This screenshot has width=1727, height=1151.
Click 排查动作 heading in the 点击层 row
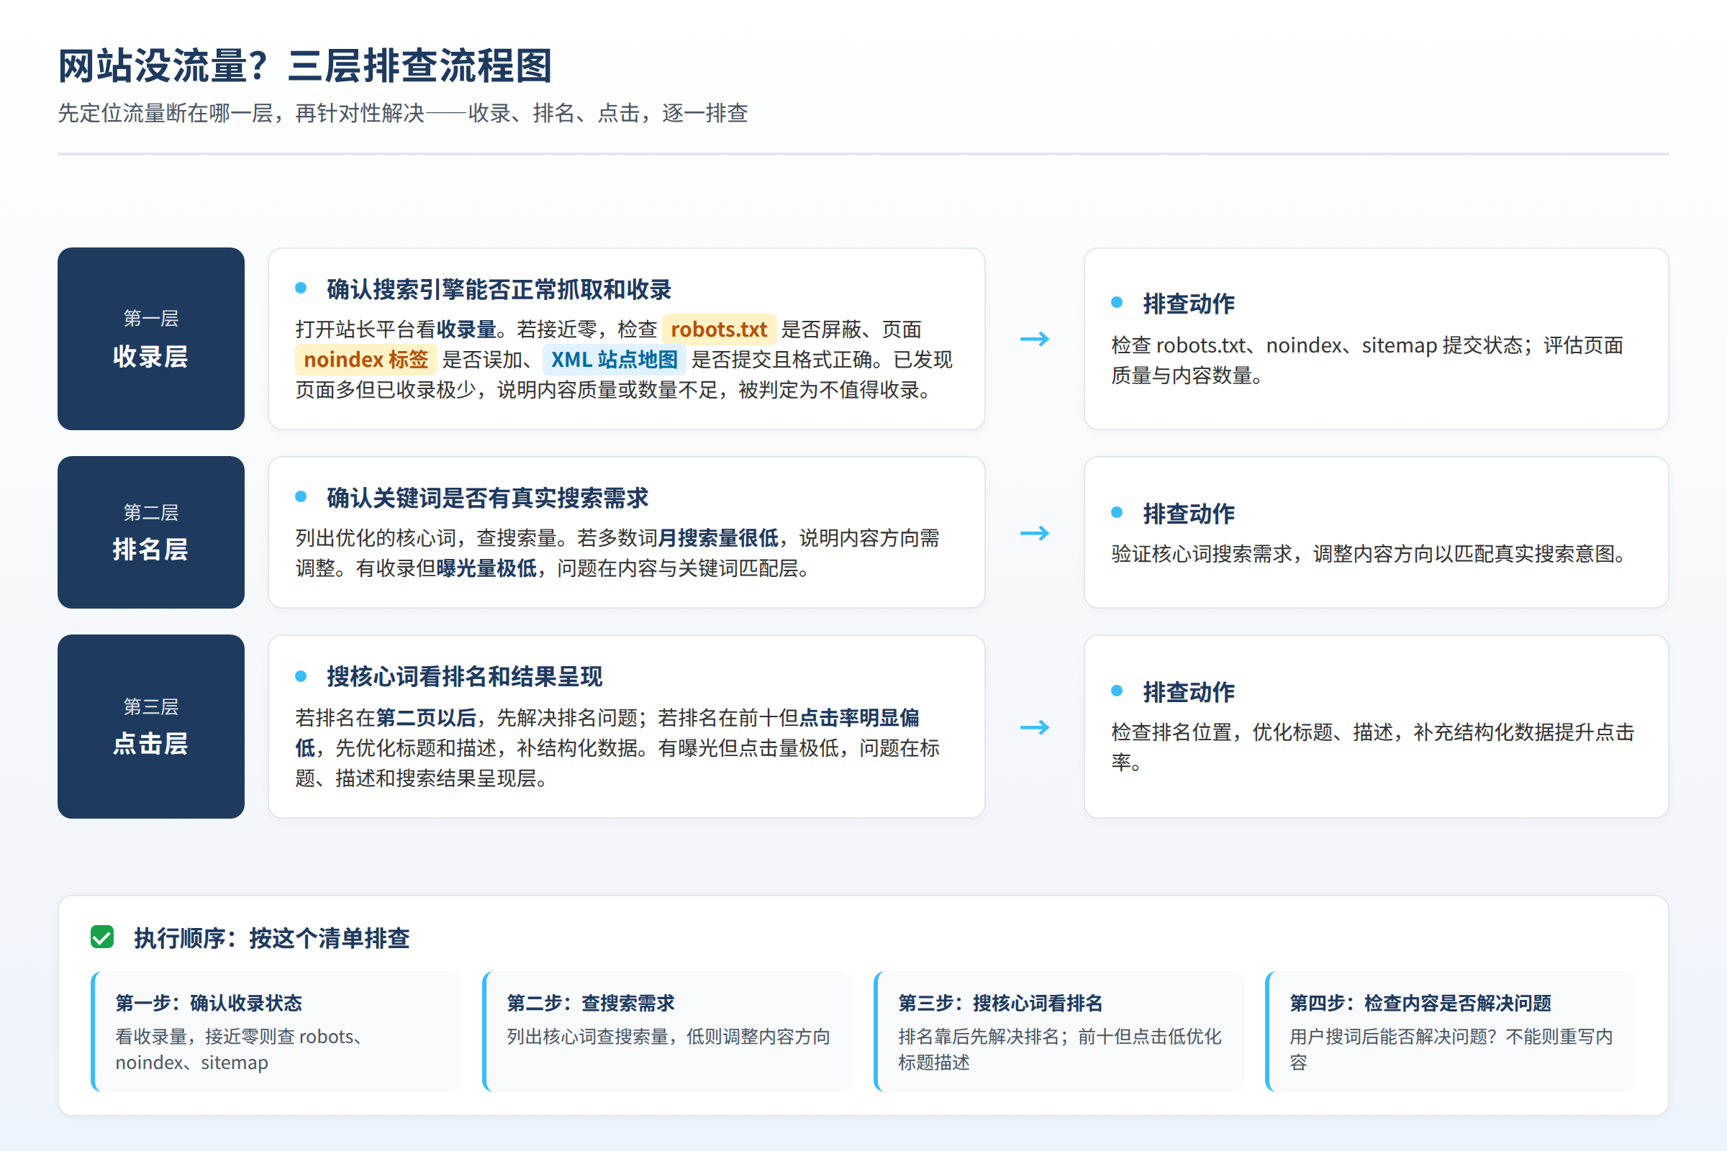click(1189, 692)
